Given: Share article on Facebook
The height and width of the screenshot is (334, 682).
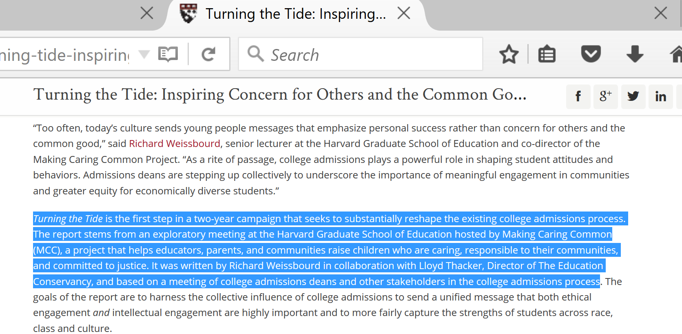Looking at the screenshot, I should click(578, 97).
